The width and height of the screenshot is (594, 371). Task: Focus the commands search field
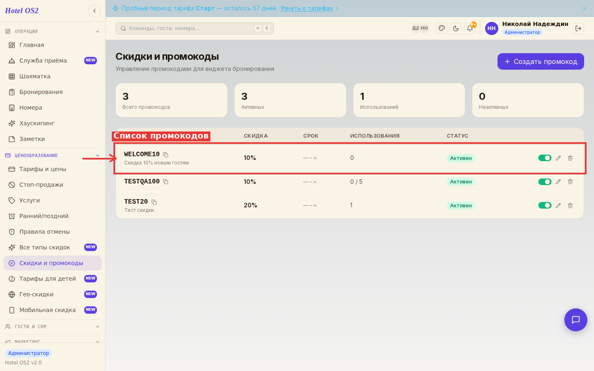[195, 28]
